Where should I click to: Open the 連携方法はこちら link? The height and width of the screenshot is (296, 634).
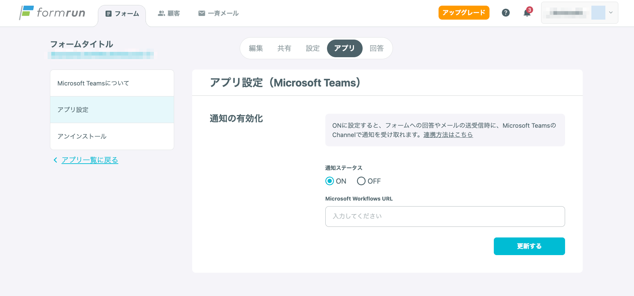tap(448, 135)
